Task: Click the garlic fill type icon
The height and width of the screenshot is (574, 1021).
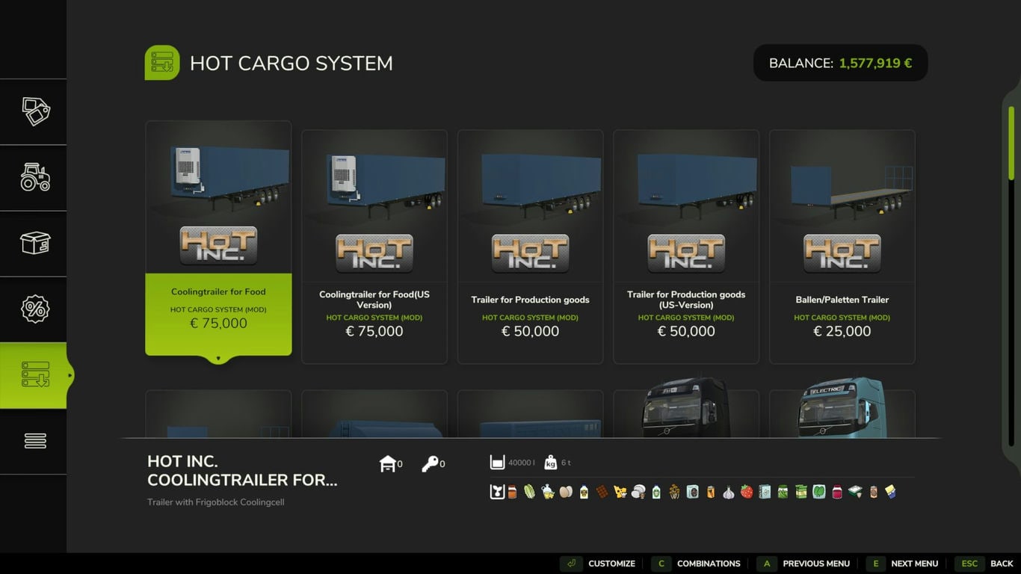Action: tap(729, 492)
